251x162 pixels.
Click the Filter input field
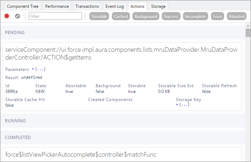55,16
